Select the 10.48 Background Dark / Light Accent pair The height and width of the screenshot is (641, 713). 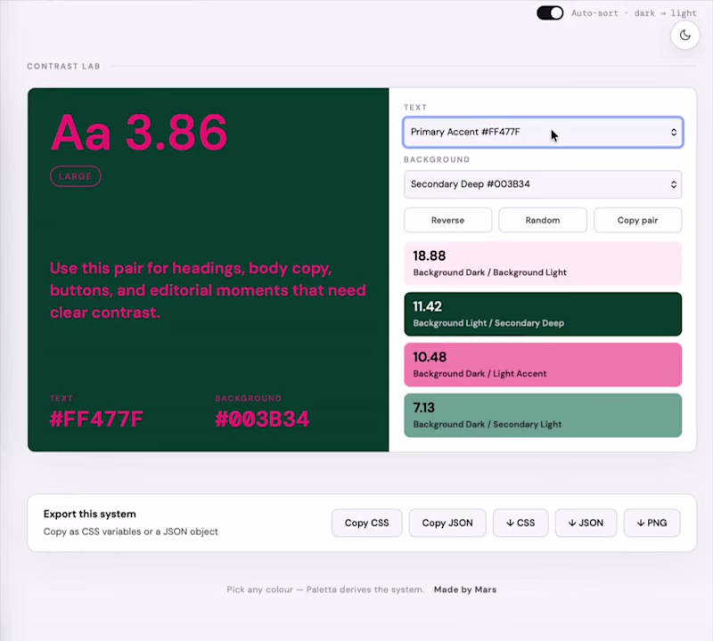pyautogui.click(x=543, y=365)
